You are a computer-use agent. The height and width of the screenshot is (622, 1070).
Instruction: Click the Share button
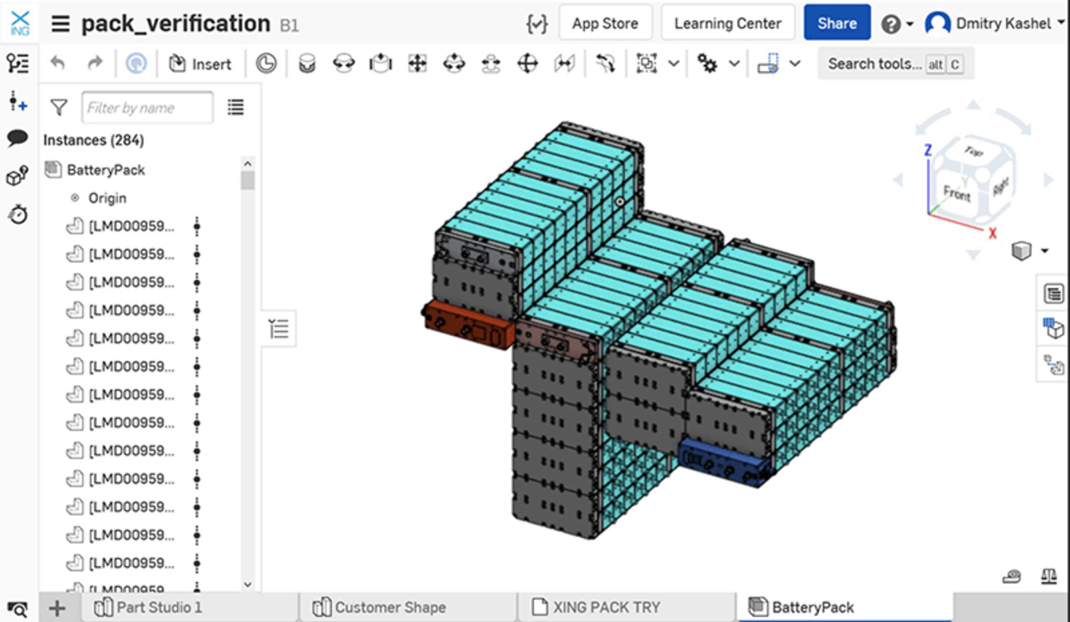(837, 22)
